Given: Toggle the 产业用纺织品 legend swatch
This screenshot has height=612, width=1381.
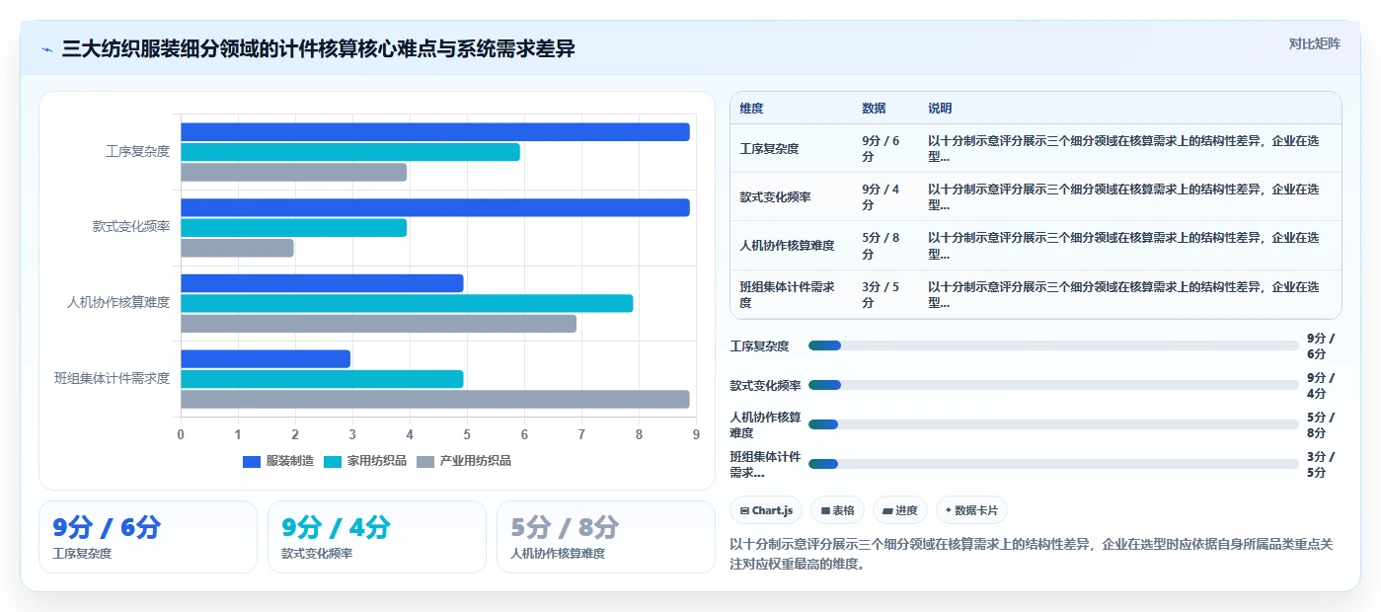Looking at the screenshot, I should pos(425,461).
